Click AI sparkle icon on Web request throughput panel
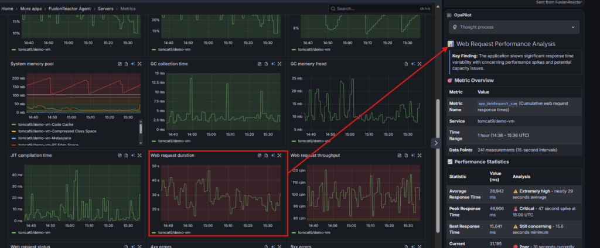The width and height of the screenshot is (600, 248). (413, 156)
